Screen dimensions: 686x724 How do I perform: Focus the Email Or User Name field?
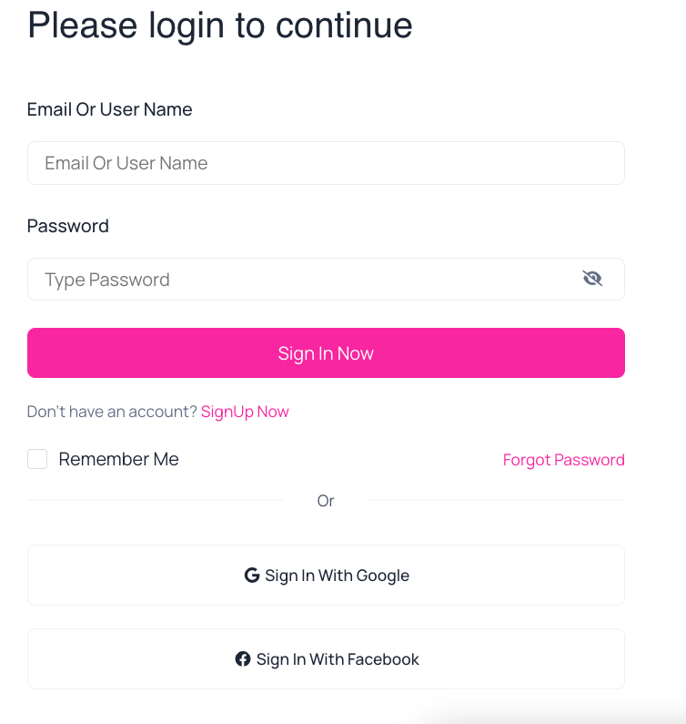point(326,163)
